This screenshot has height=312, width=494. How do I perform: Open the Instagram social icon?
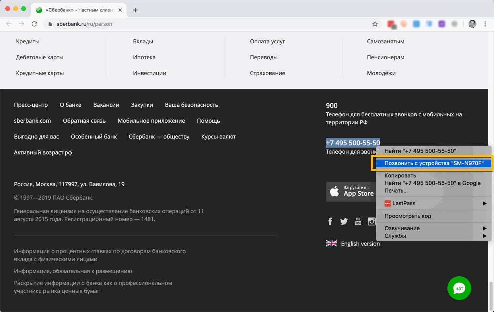coord(371,221)
